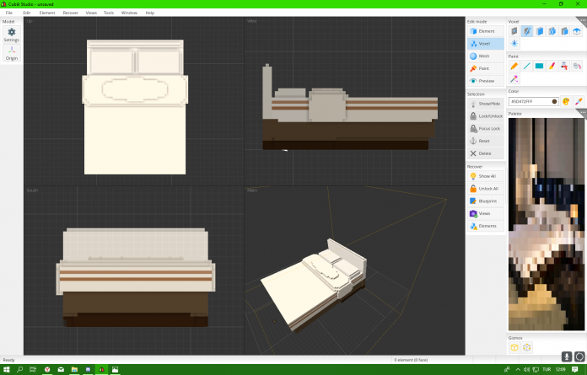
Task: Click the bed in the Main viewport
Action: coord(314,284)
